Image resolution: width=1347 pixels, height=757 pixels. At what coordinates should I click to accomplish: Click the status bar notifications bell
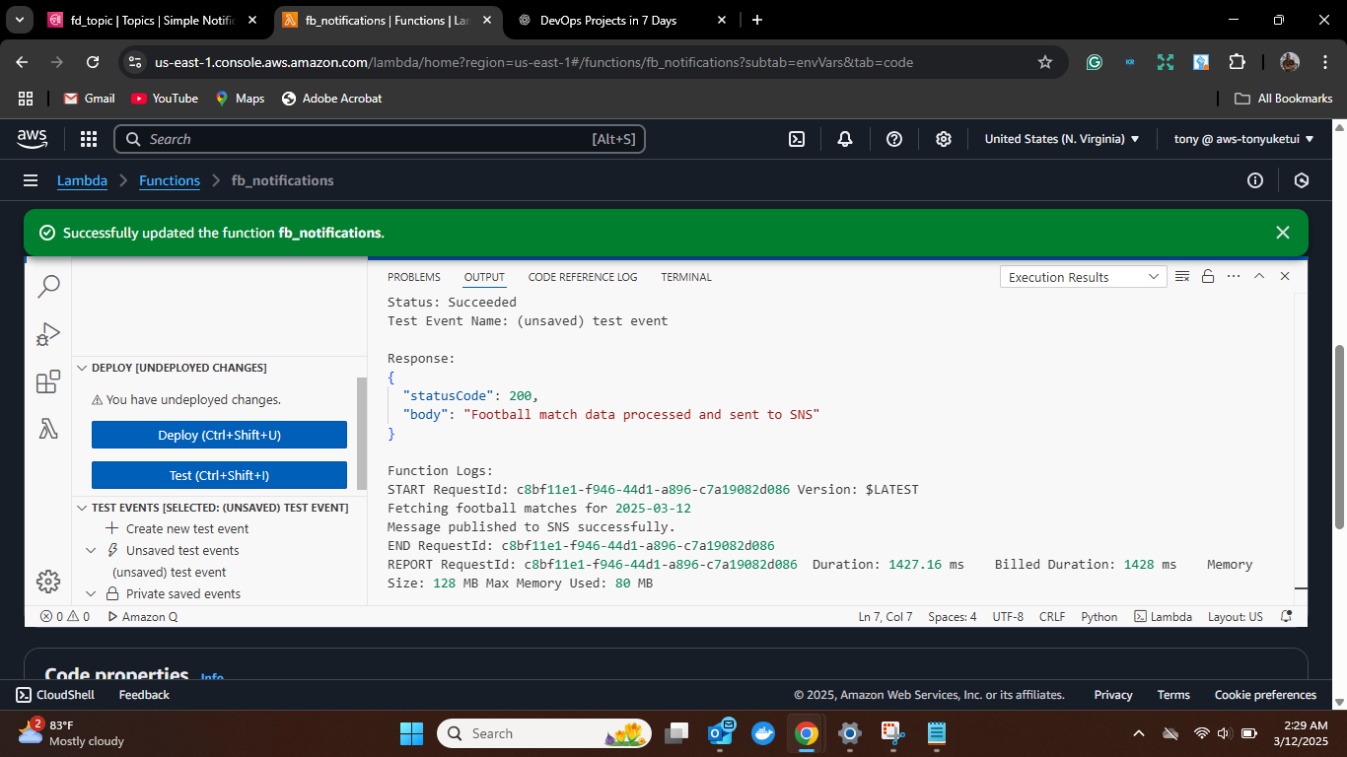[1286, 616]
